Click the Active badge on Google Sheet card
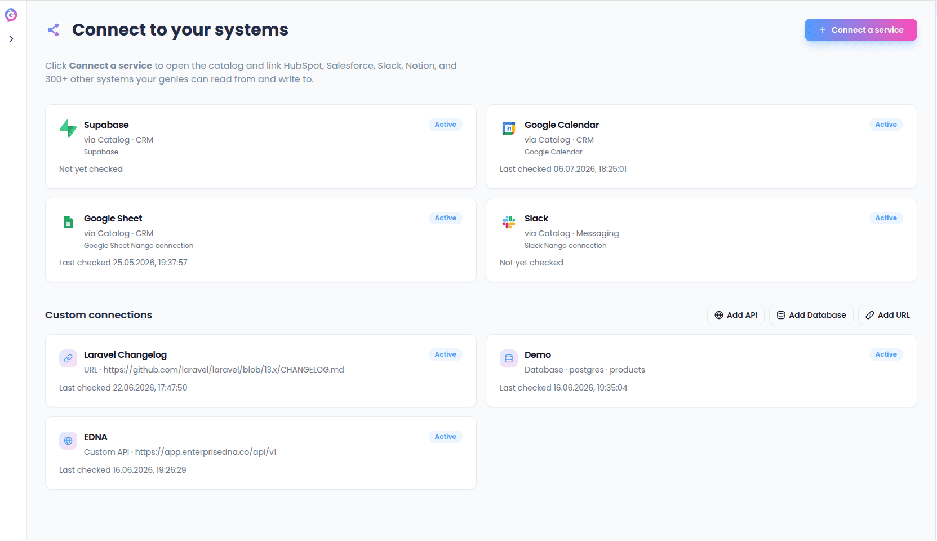The width and height of the screenshot is (937, 541). pos(445,218)
